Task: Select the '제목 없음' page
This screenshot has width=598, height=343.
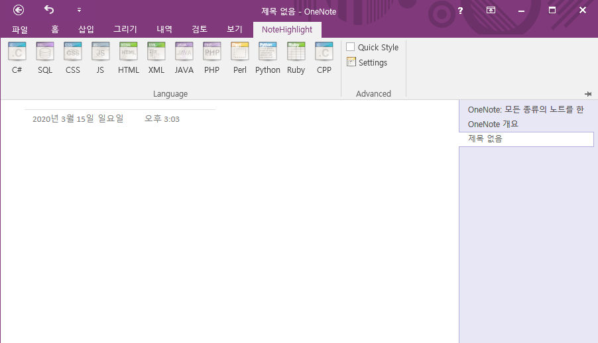Action: pyautogui.click(x=526, y=139)
